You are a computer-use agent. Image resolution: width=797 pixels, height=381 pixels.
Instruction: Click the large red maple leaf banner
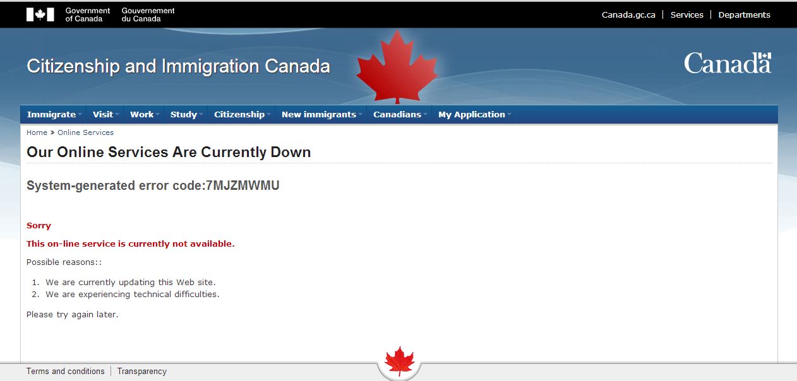click(x=397, y=67)
